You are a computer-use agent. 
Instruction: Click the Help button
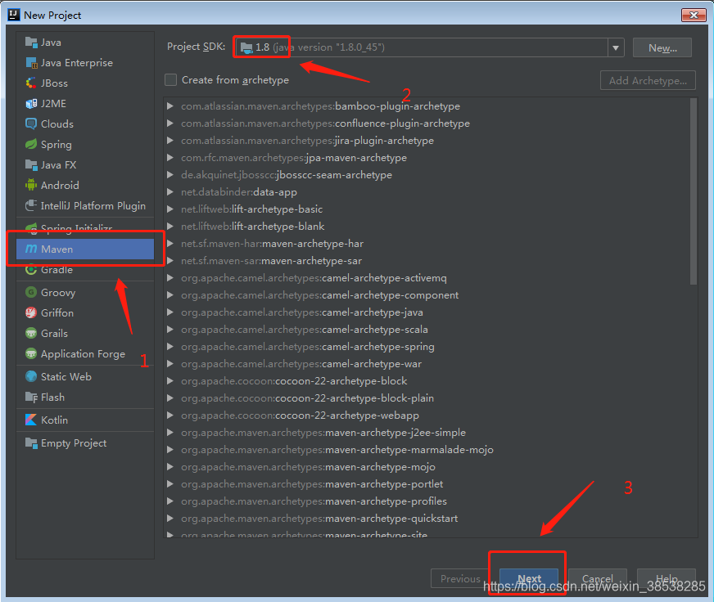pyautogui.click(x=667, y=578)
